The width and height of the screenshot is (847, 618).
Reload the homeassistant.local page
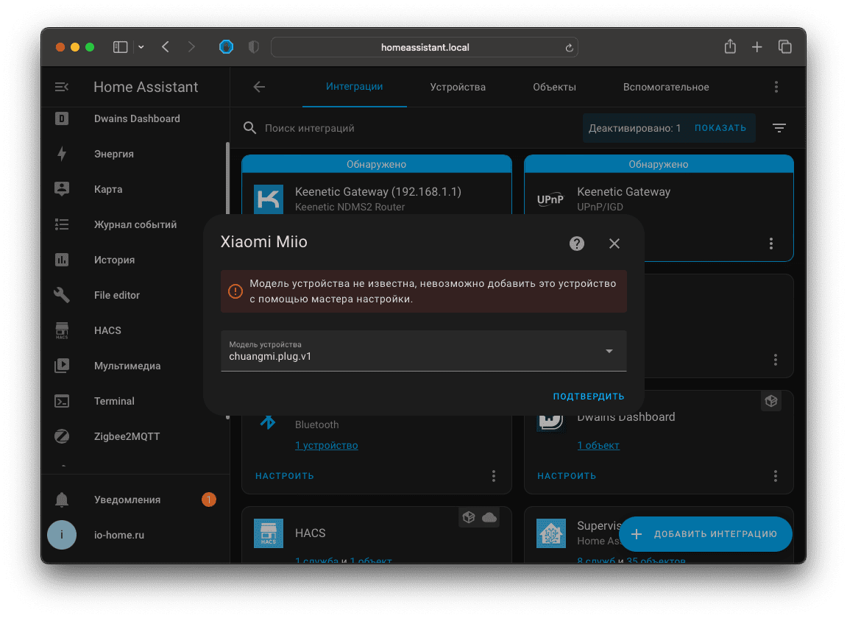pos(569,48)
